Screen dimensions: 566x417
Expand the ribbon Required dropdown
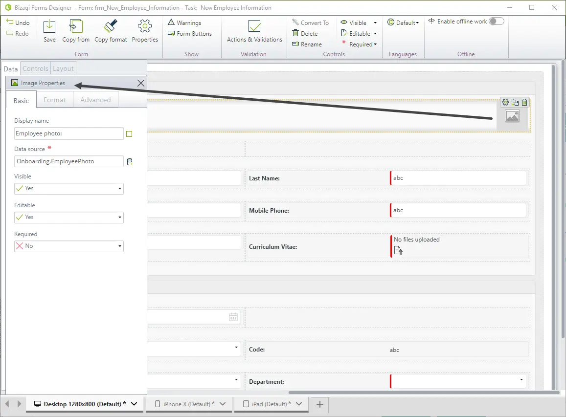point(375,44)
